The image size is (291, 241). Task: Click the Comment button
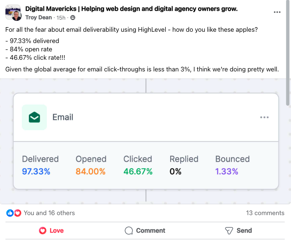[x=145, y=231]
